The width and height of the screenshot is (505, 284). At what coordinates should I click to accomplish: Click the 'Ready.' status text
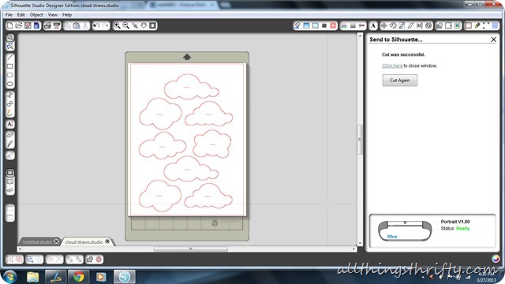click(x=463, y=229)
